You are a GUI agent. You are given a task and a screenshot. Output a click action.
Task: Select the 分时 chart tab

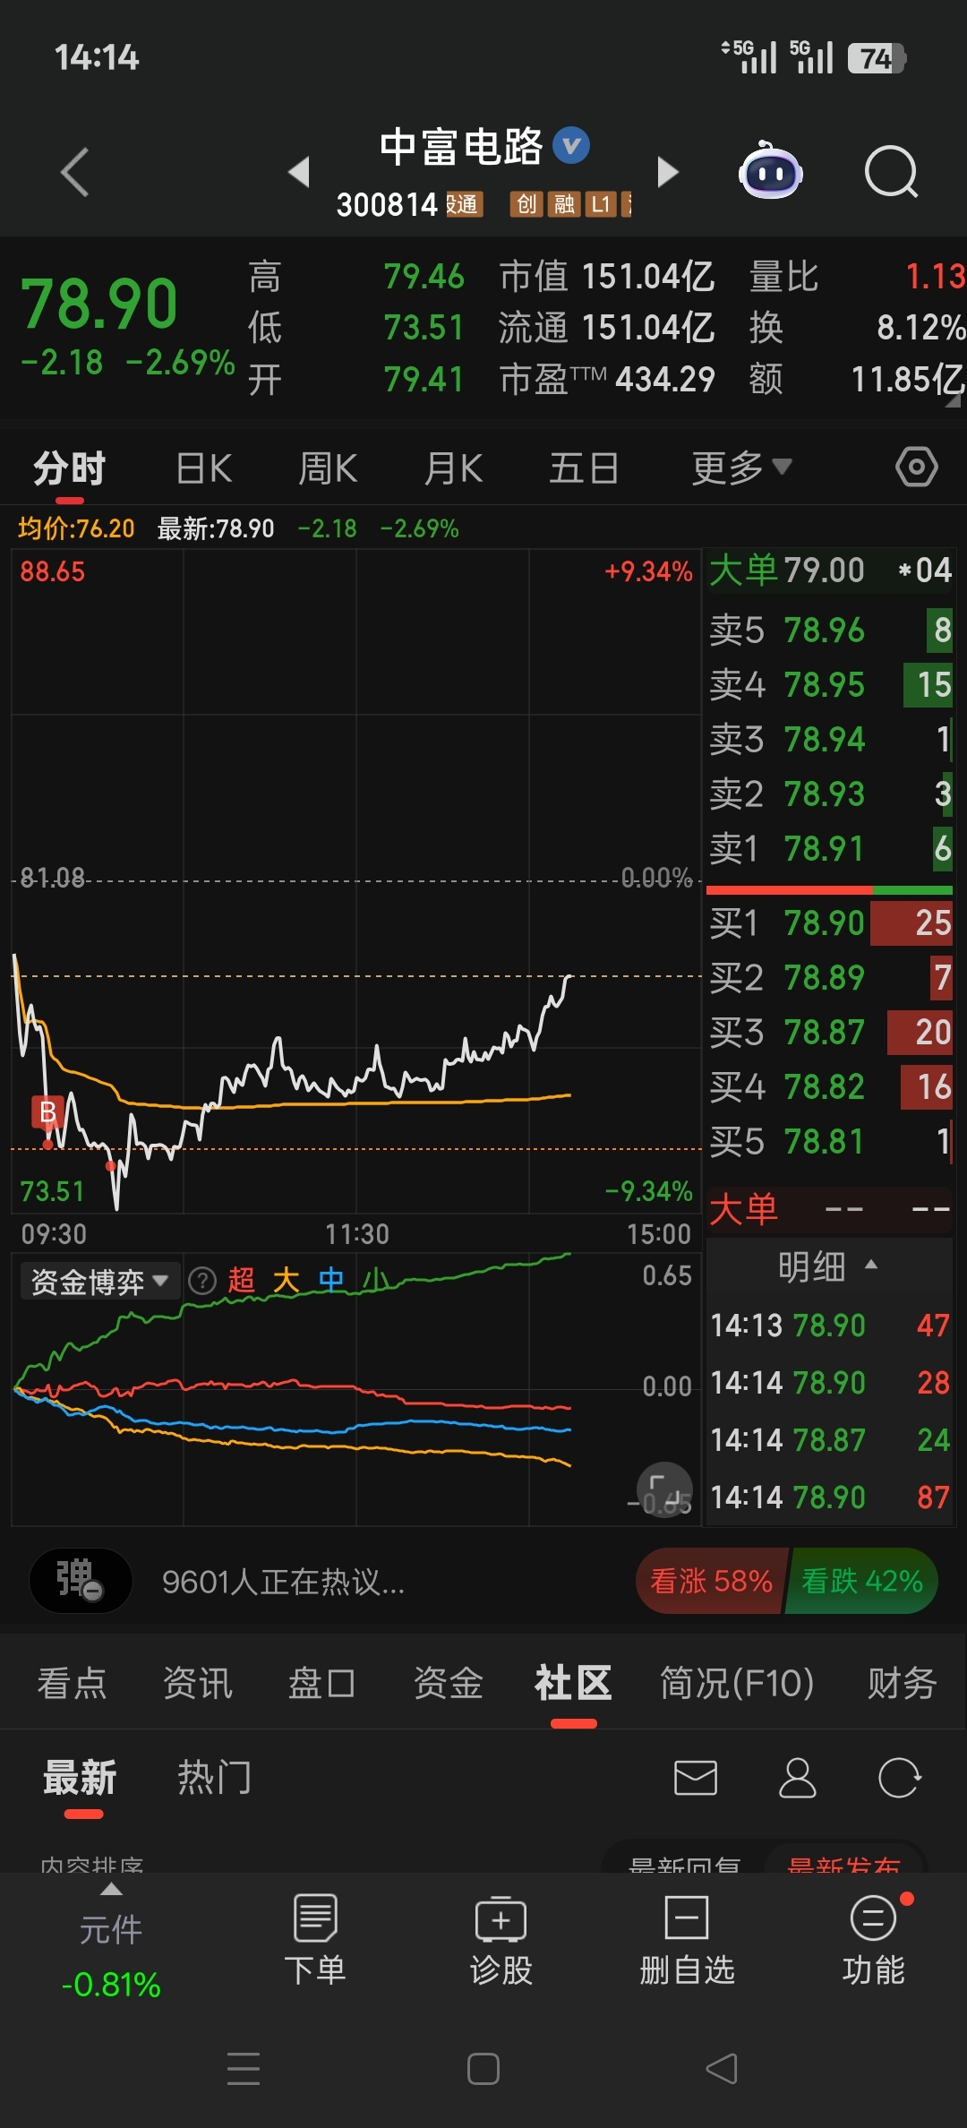(x=70, y=468)
